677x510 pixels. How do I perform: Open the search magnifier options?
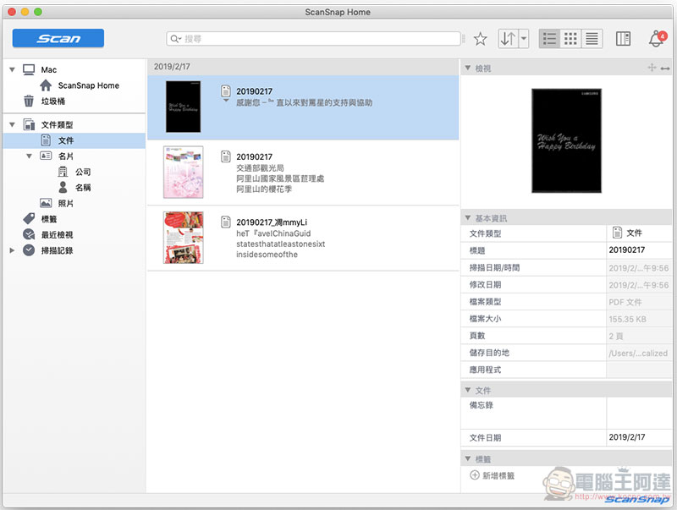pyautogui.click(x=175, y=39)
